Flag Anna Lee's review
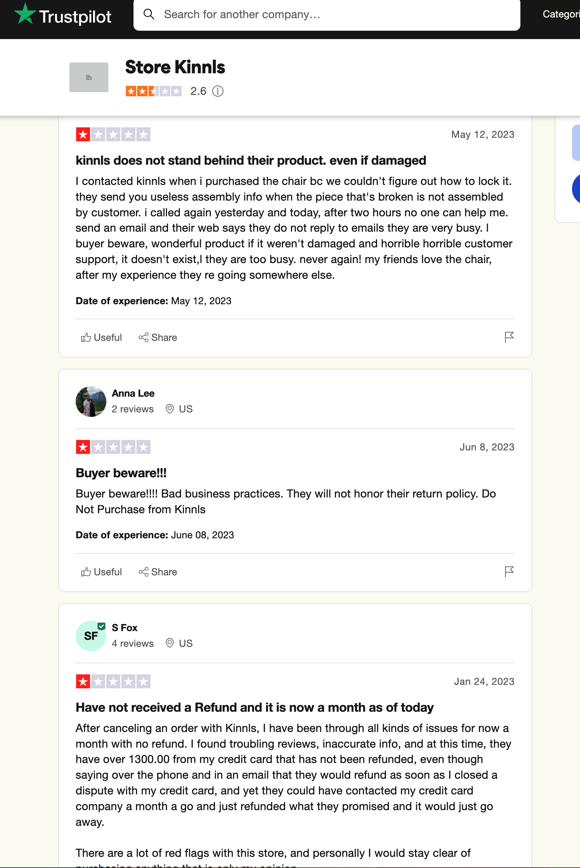This screenshot has width=580, height=868. coord(509,571)
